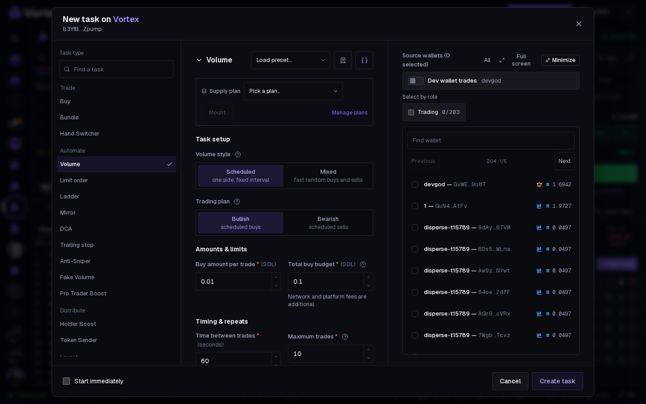
Task: Choose the Mixed volume style
Action: [328, 176]
